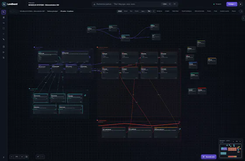Select the purple section title label
Image resolution: width=245 pixels, height=161 pixels.
(x=38, y=47)
